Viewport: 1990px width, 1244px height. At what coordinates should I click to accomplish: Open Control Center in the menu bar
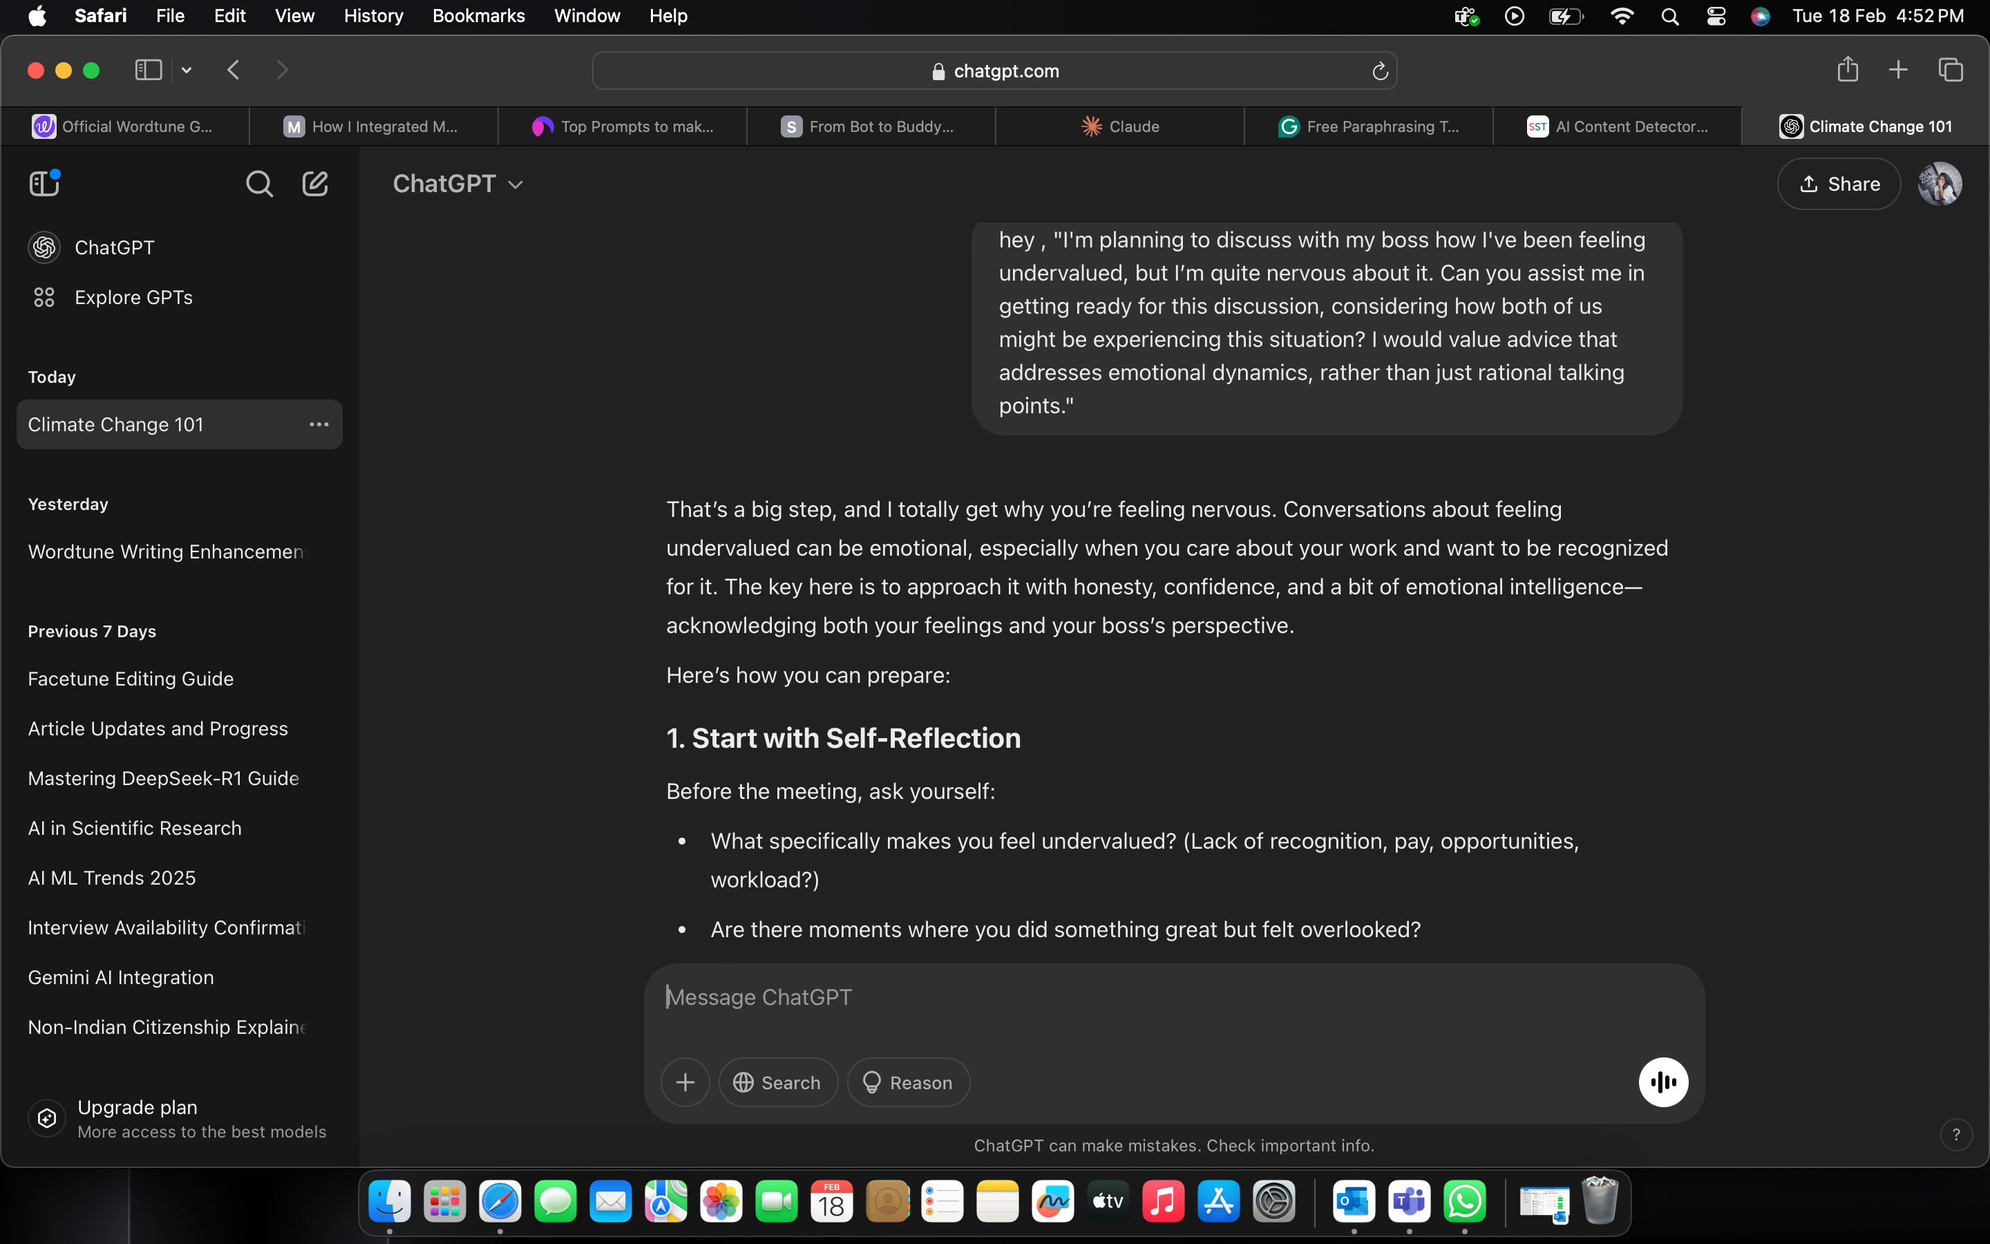(1716, 17)
